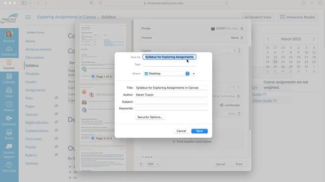Select the third page preview thumbnail

(103, 159)
